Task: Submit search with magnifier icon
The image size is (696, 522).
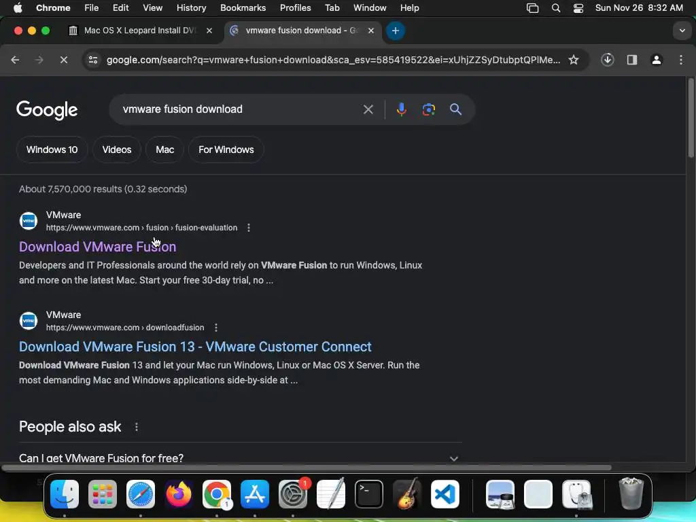Action: (455, 109)
